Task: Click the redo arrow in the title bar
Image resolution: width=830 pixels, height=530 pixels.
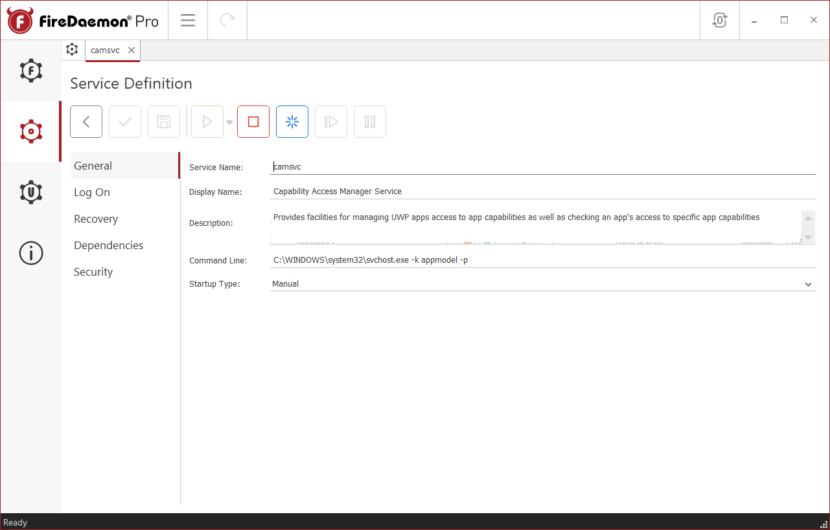Action: (227, 20)
